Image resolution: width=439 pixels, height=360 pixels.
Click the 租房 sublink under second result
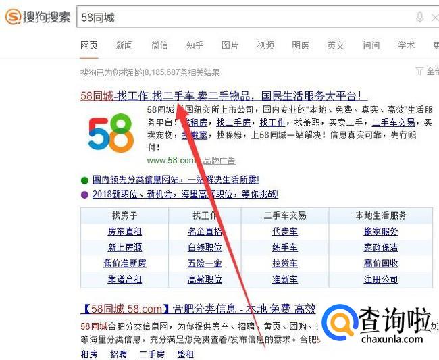click(x=89, y=354)
